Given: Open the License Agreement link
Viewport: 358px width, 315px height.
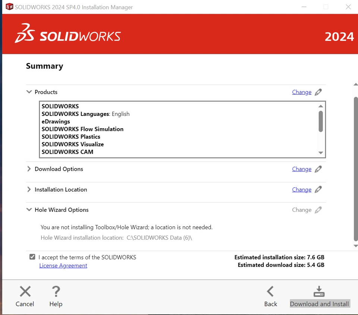Looking at the screenshot, I should [x=63, y=265].
